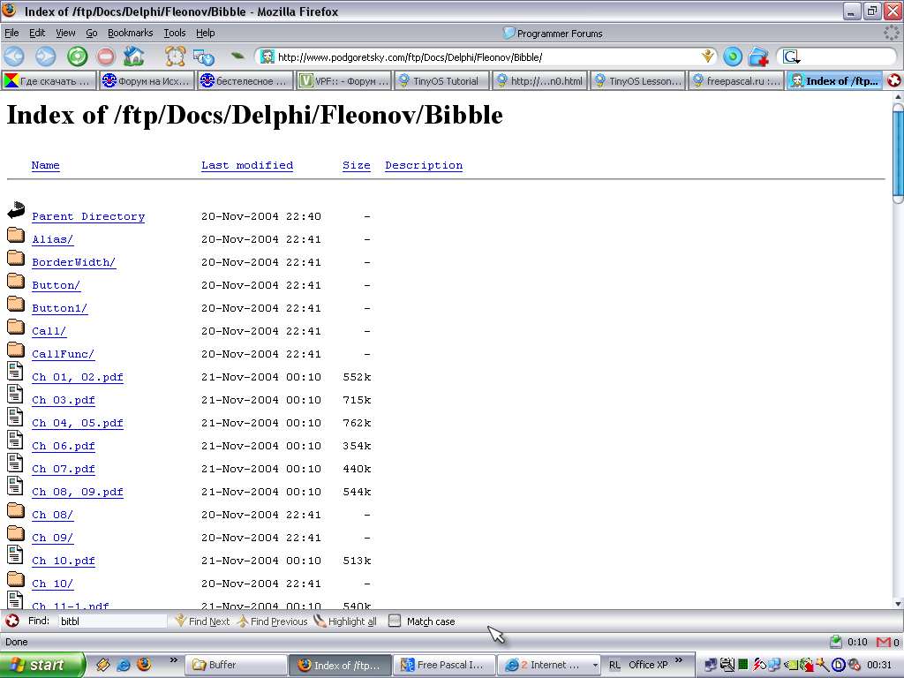
Task: Open the Parent Directory link
Action: 88,217
